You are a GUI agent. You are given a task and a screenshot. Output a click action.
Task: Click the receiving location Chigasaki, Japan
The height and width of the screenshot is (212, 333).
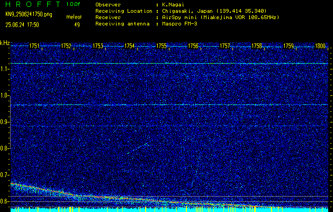coord(214,11)
